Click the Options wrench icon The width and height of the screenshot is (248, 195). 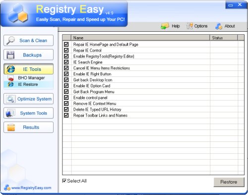coord(189,26)
